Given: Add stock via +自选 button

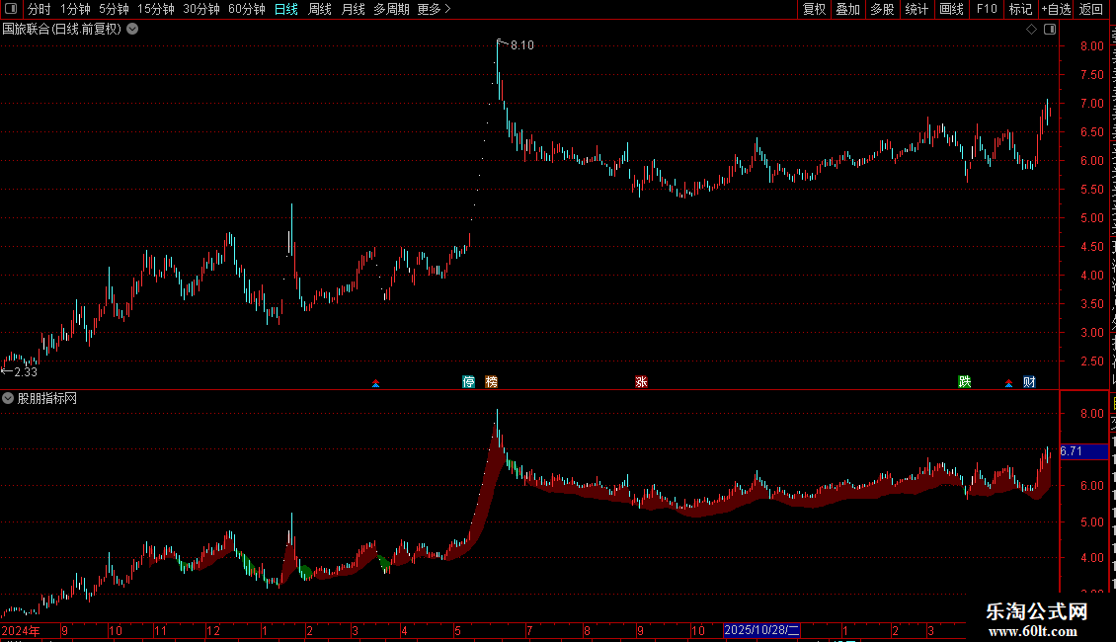Looking at the screenshot, I should (1056, 9).
